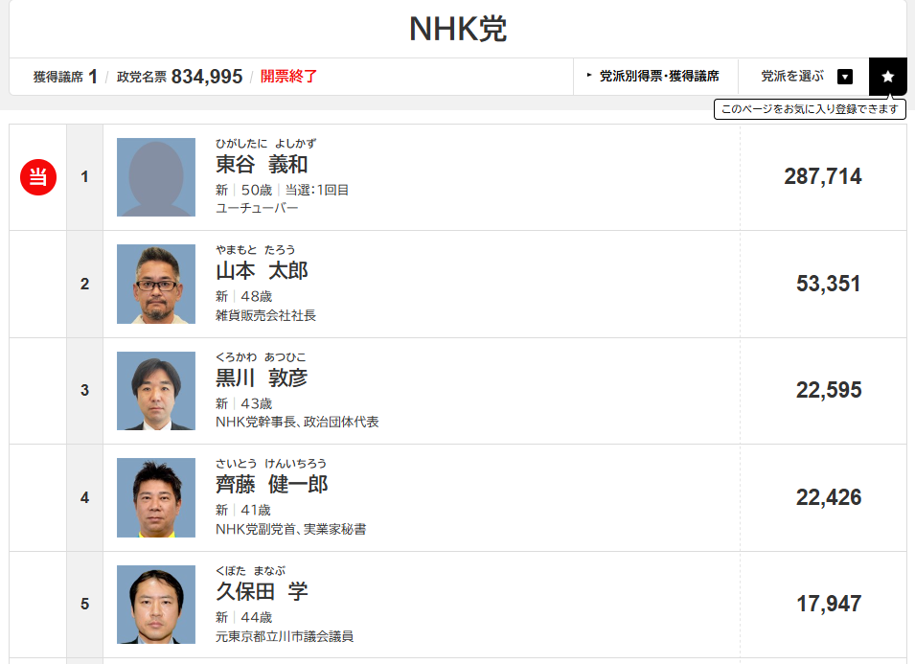Click vote count 22,426
Viewport: 915px width, 664px height.
(829, 497)
